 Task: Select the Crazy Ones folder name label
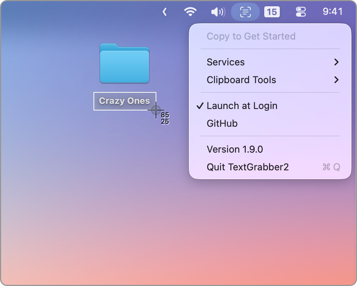[x=125, y=101]
